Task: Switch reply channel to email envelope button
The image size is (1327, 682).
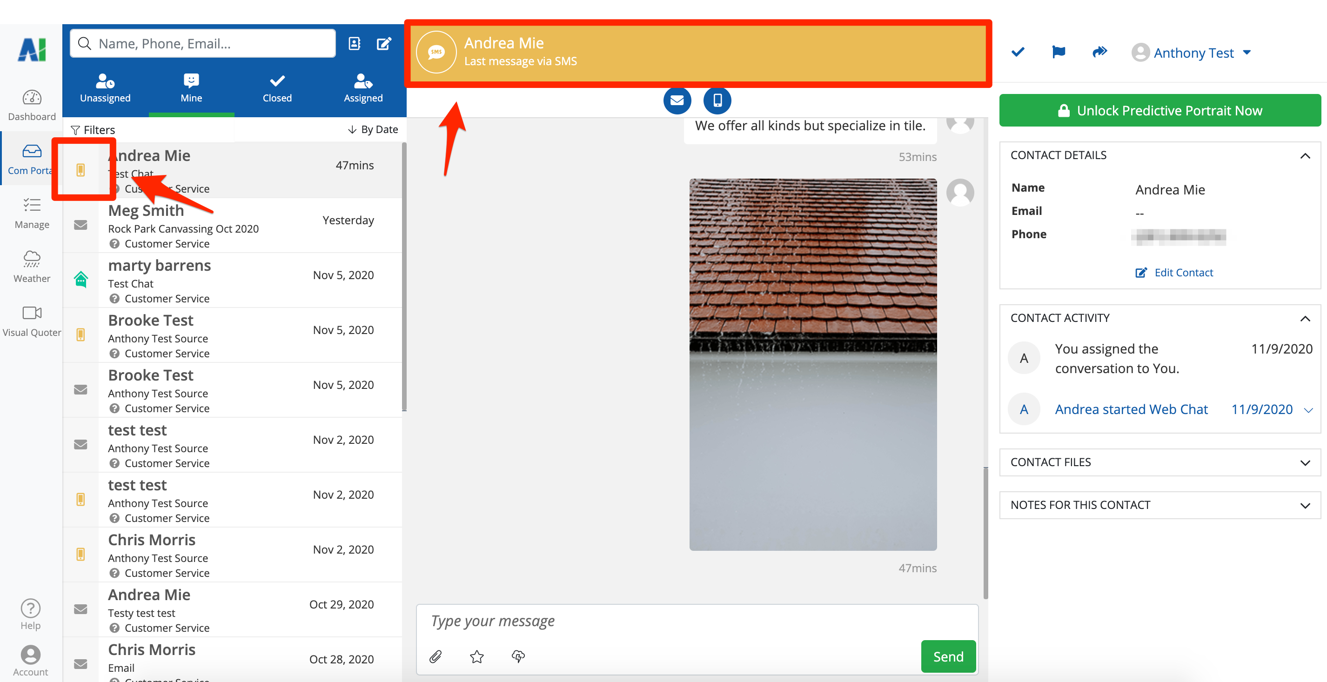Action: pos(677,100)
